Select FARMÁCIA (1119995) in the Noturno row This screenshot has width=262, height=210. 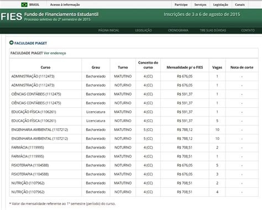[x=28, y=148]
